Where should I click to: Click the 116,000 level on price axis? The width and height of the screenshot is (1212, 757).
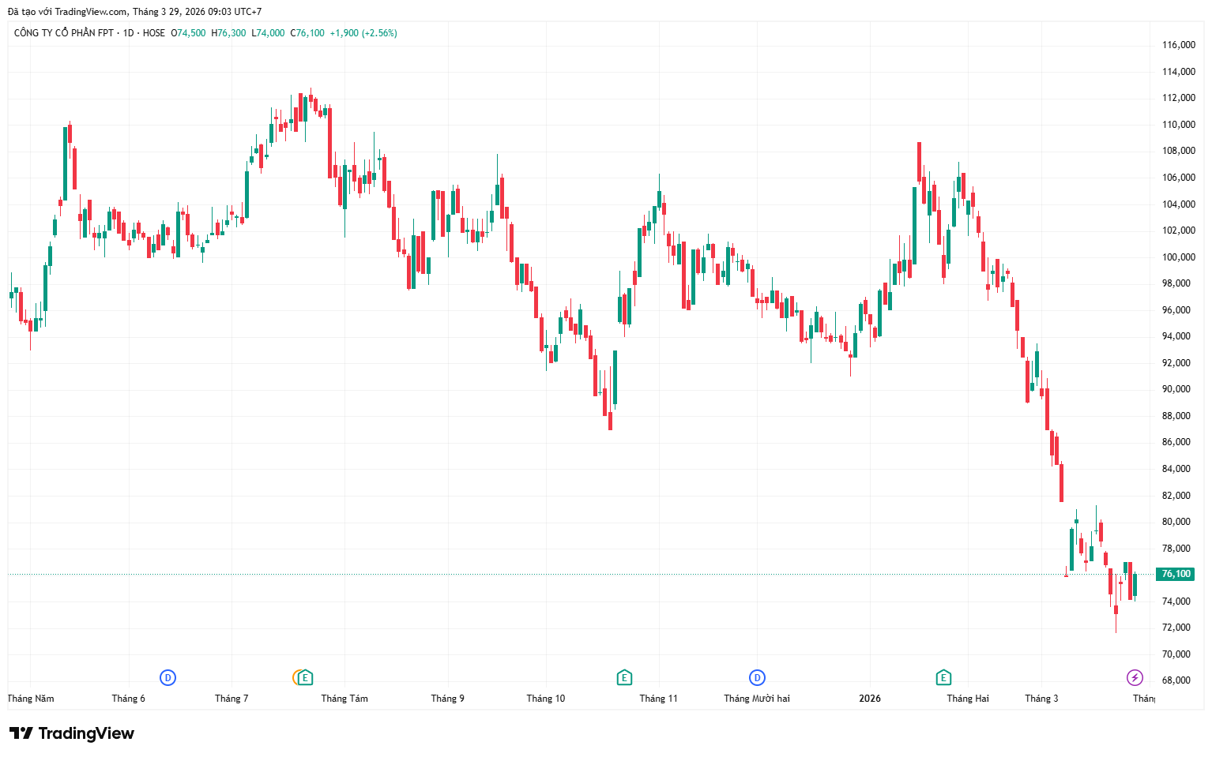[1178, 45]
